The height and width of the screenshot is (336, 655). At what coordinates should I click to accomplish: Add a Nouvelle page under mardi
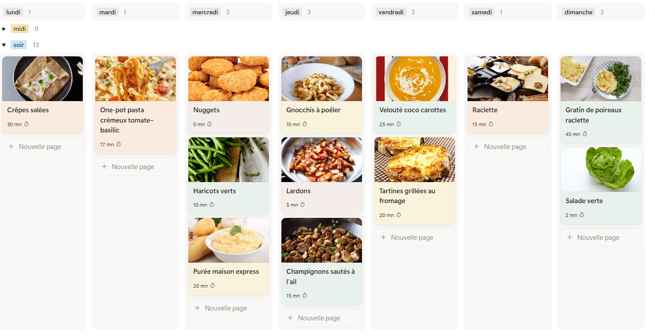click(132, 167)
